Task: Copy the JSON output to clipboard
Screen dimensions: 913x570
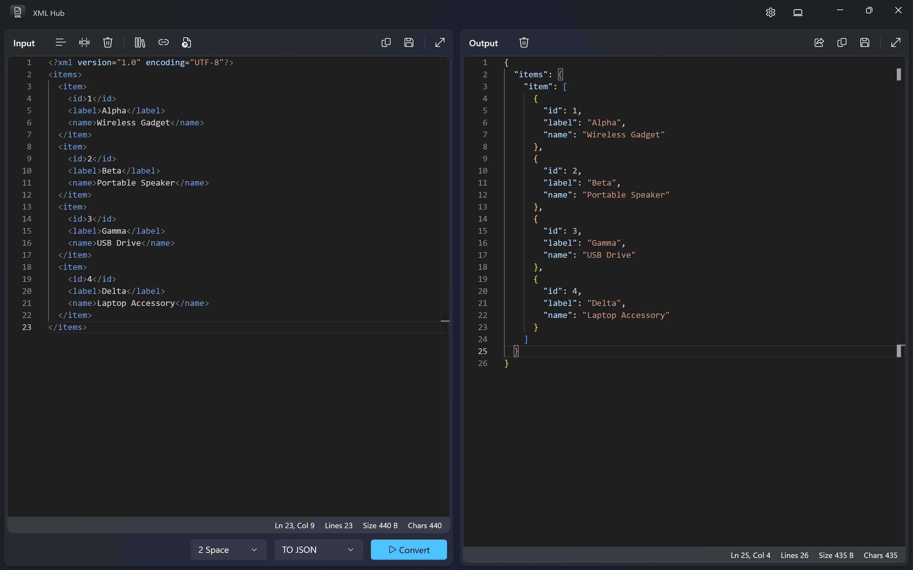Action: (x=842, y=43)
